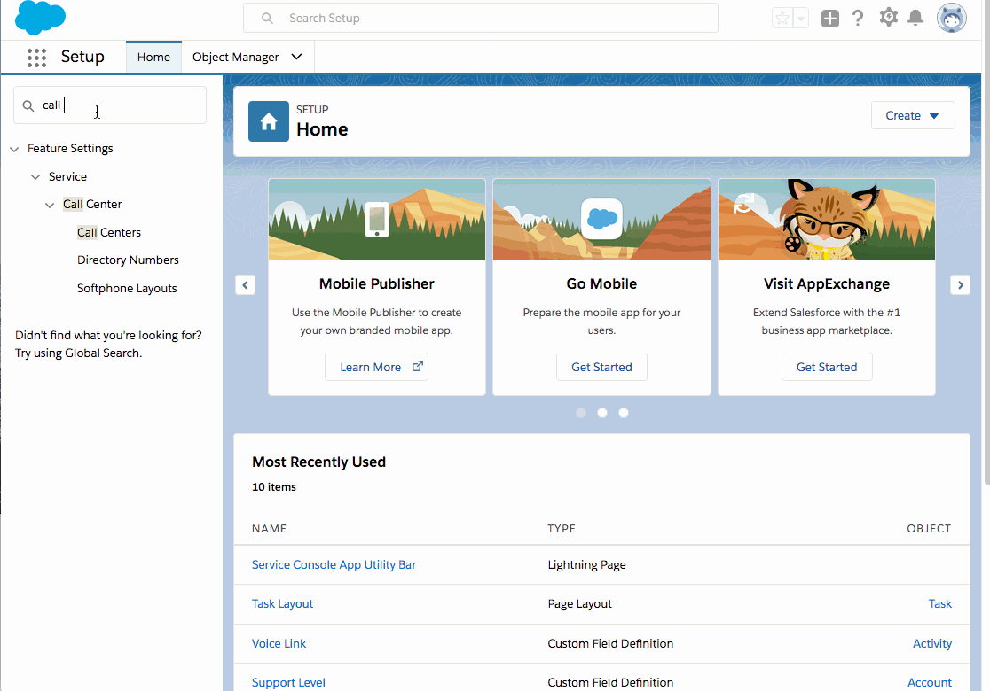Select the second carousel page dot

point(602,413)
